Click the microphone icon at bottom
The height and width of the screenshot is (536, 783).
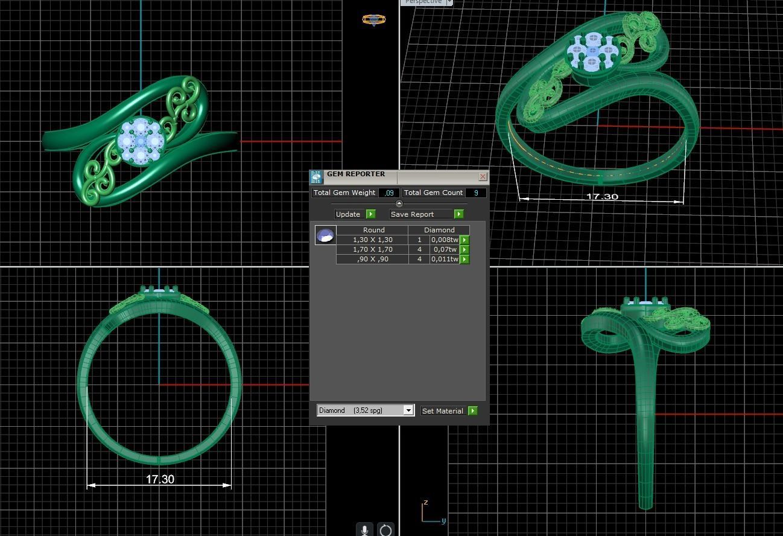click(x=364, y=530)
